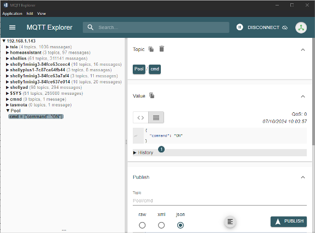Select shelly1minig3-84fce63ceec4 topic

[40, 64]
